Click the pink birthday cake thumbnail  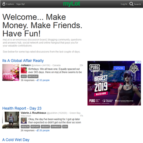coord(11,72)
